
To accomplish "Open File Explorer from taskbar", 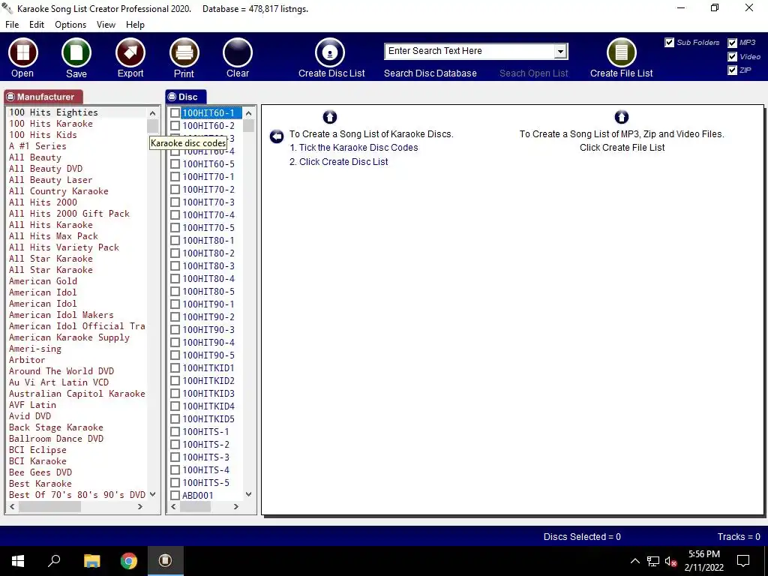I will [91, 561].
